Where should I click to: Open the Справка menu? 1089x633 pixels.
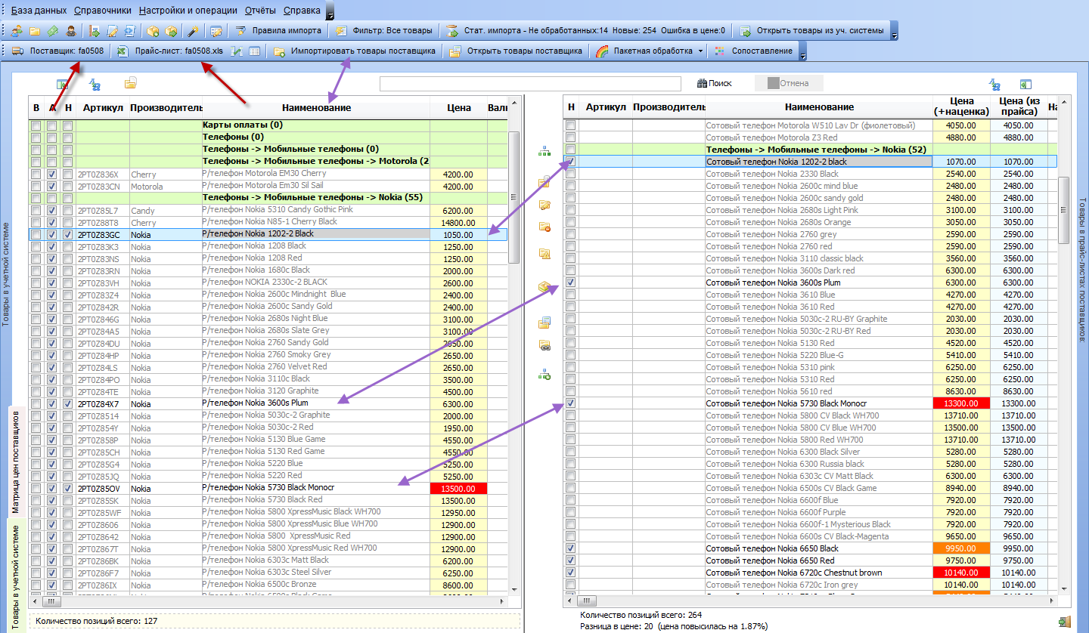(x=302, y=11)
